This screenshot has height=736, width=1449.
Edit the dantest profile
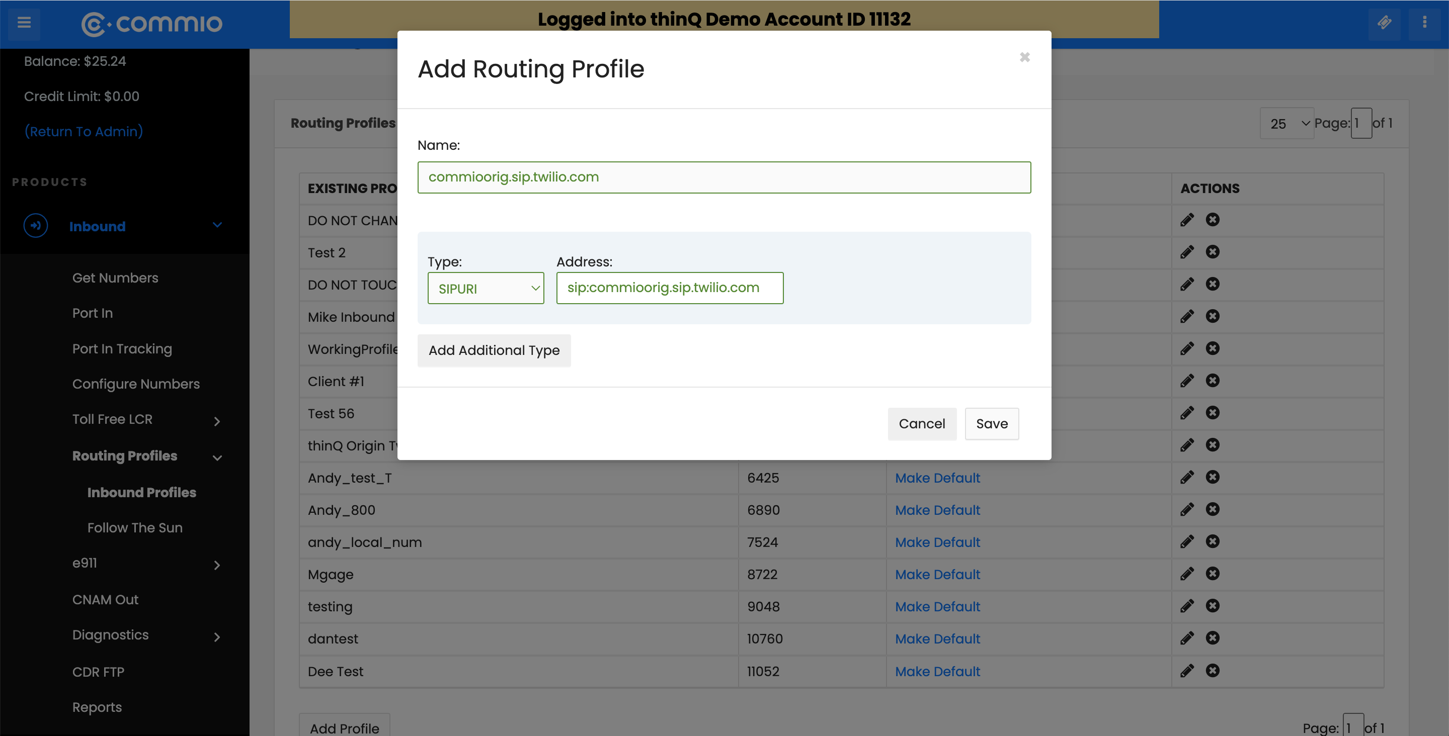click(x=1187, y=638)
